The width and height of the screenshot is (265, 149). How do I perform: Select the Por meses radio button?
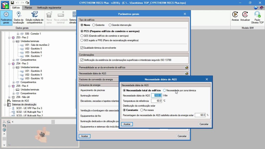pyautogui.click(x=142, y=110)
